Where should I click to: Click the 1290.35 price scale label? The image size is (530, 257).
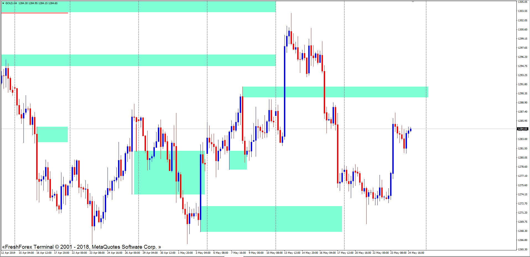point(523,94)
